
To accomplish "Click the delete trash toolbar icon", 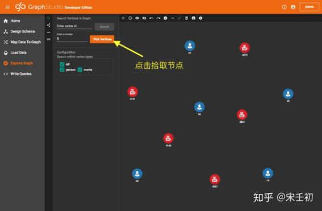I will [186, 18].
